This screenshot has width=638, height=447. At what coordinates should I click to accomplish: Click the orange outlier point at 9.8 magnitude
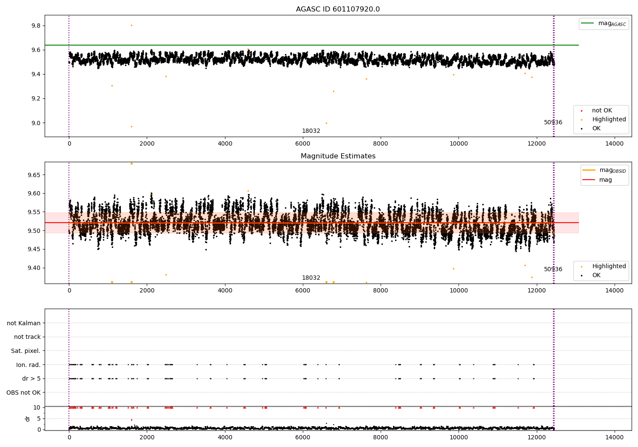coord(131,26)
